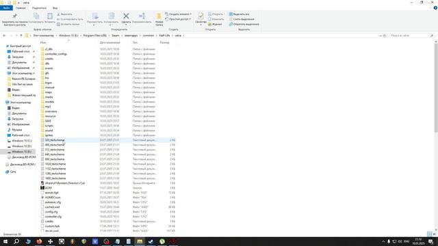Switch to large icons view button
The width and height of the screenshot is (438, 246).
(x=435, y=234)
